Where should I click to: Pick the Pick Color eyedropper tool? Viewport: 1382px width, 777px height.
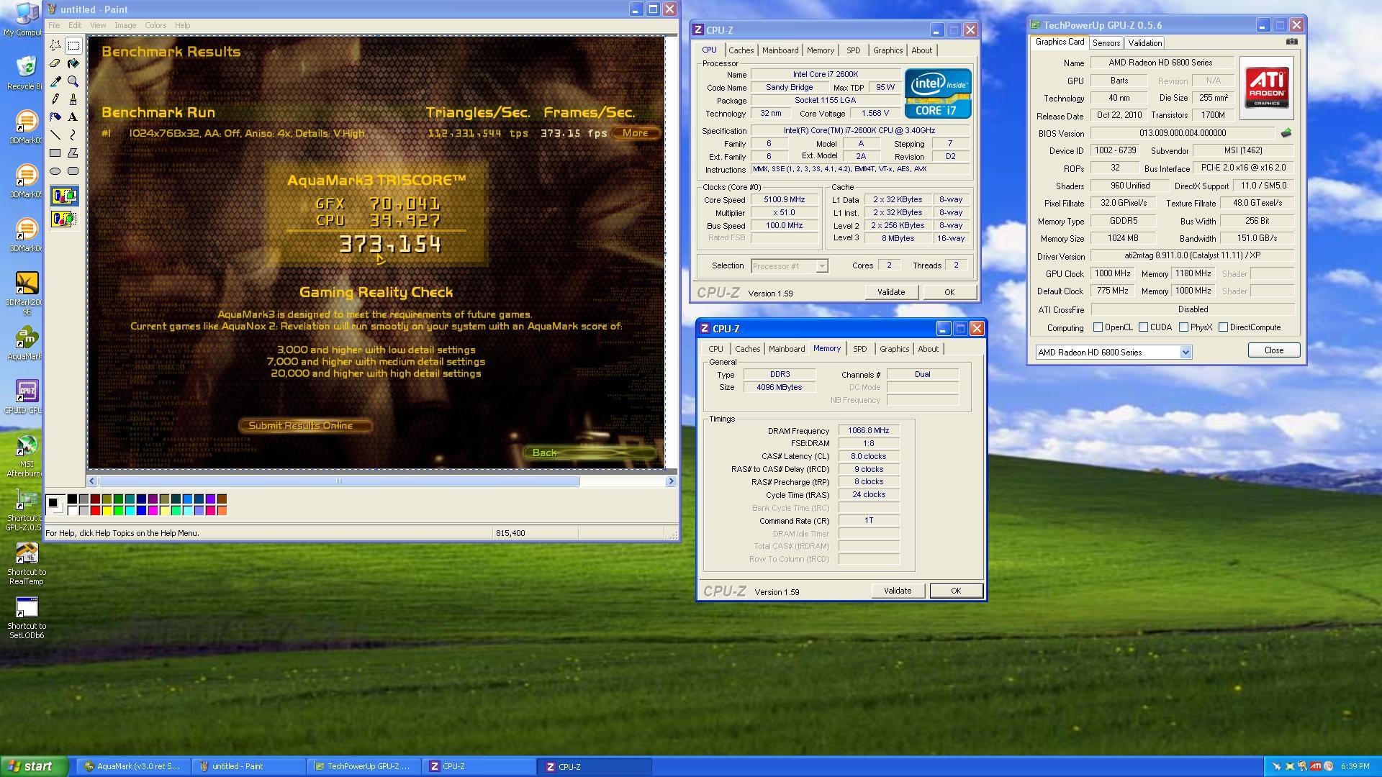coord(55,81)
